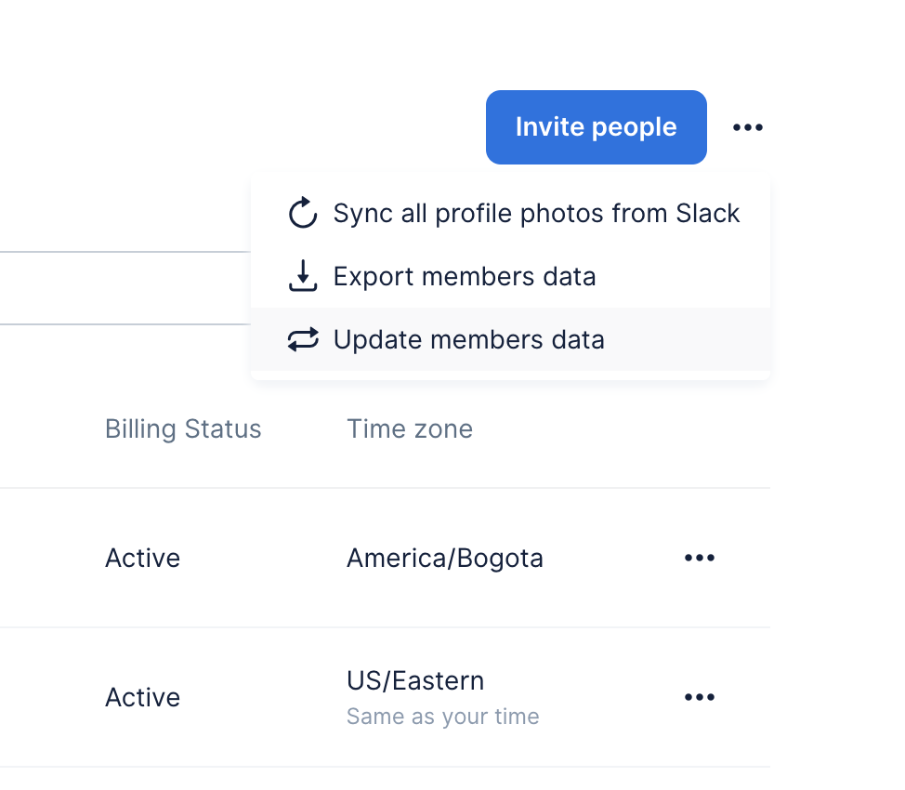This screenshot has width=905, height=790.
Task: Open the more options menu beside Invite people
Action: [747, 127]
